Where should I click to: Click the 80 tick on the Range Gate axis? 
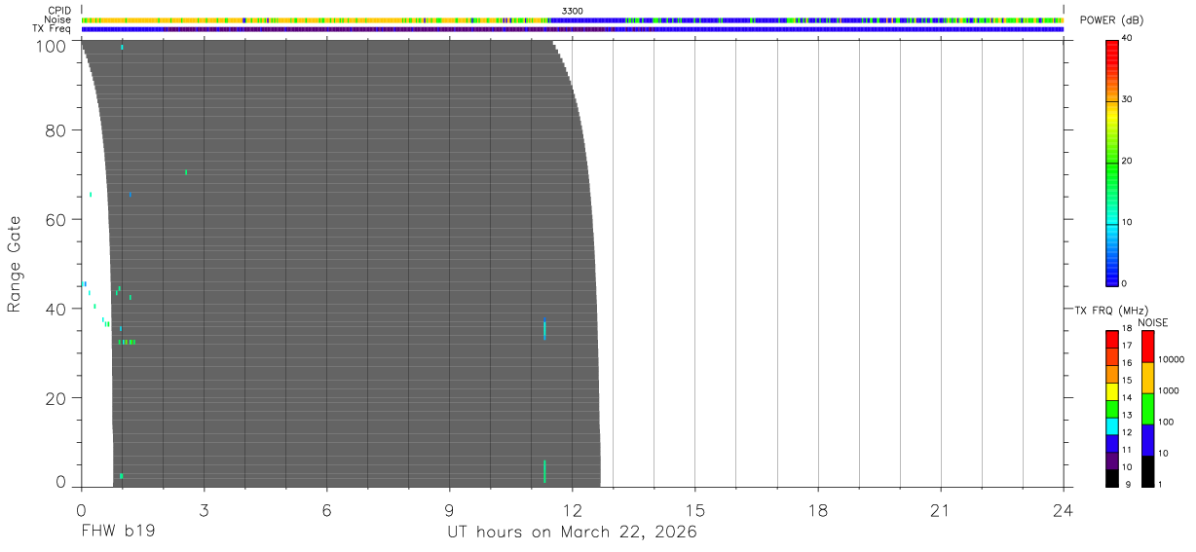pyautogui.click(x=56, y=130)
